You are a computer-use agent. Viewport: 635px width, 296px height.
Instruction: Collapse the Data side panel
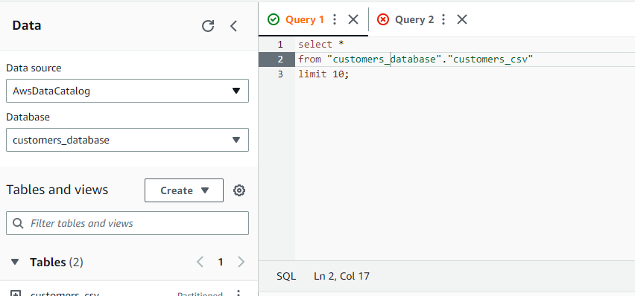pos(233,26)
